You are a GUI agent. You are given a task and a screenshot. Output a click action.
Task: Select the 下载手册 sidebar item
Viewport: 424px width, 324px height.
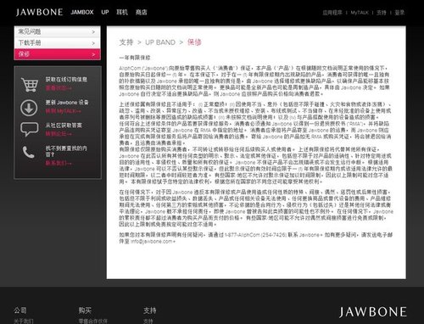click(58, 43)
